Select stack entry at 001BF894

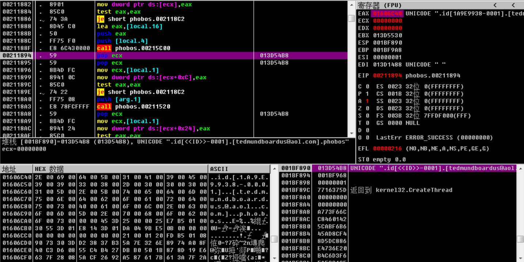[398, 176]
